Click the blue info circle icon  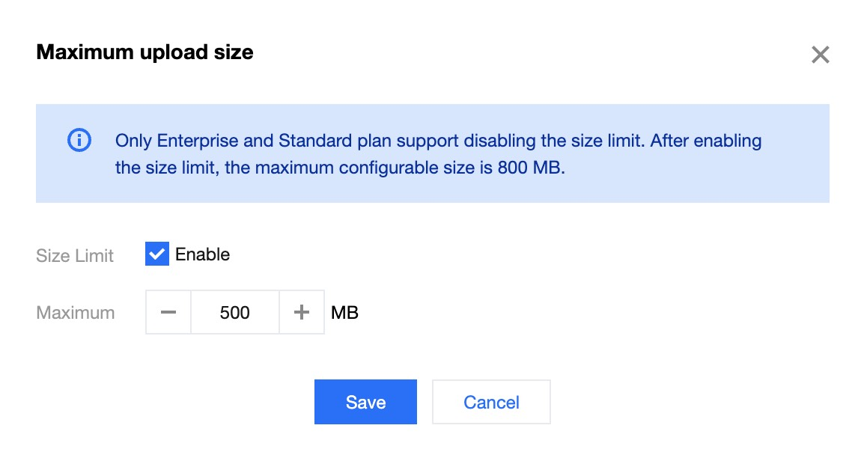(79, 140)
